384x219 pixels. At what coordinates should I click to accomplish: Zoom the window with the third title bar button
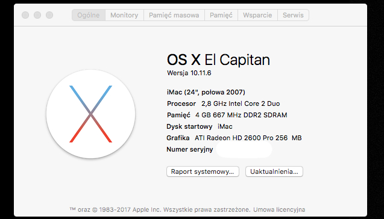(49, 15)
